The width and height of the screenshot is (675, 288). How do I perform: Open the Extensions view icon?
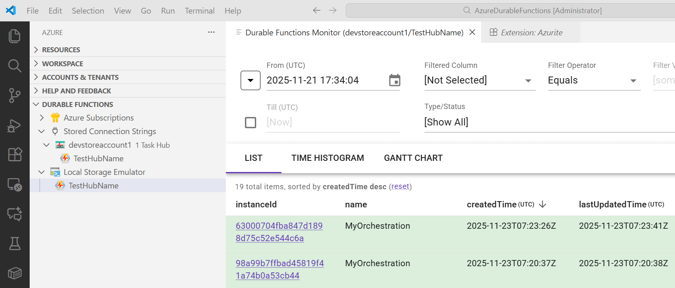14,155
